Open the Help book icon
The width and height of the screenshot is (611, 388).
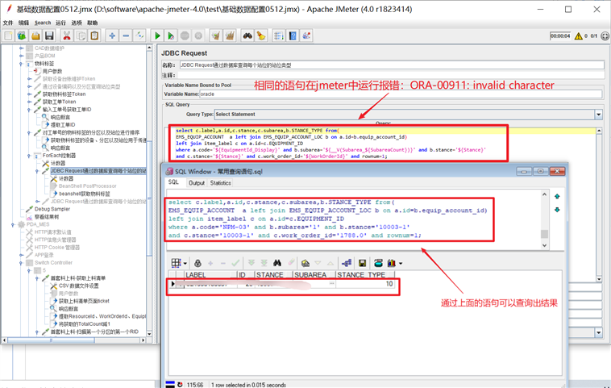(293, 35)
